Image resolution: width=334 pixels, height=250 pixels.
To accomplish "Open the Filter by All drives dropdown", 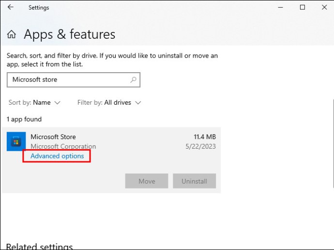I will pos(109,103).
